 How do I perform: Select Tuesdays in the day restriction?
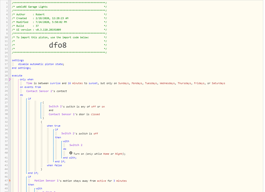click(x=151, y=83)
